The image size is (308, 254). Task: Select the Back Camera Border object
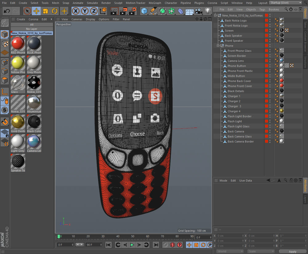241,142
